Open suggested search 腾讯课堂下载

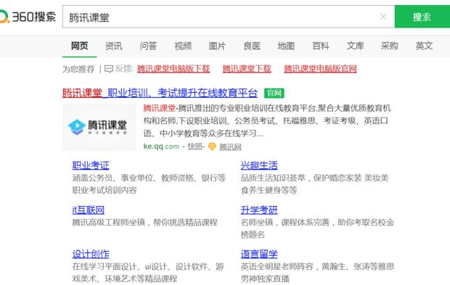pyautogui.click(x=247, y=69)
